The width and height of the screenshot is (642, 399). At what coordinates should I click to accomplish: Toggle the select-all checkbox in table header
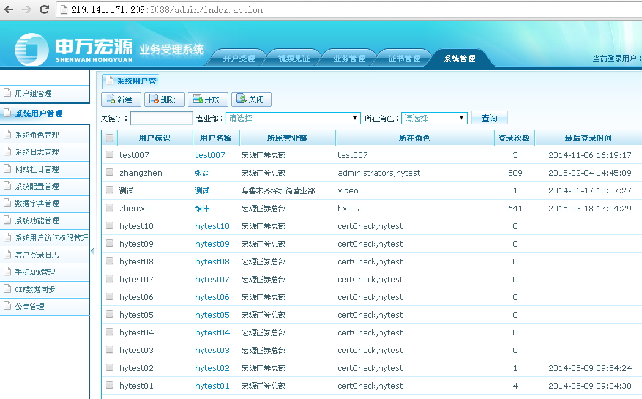(110, 138)
